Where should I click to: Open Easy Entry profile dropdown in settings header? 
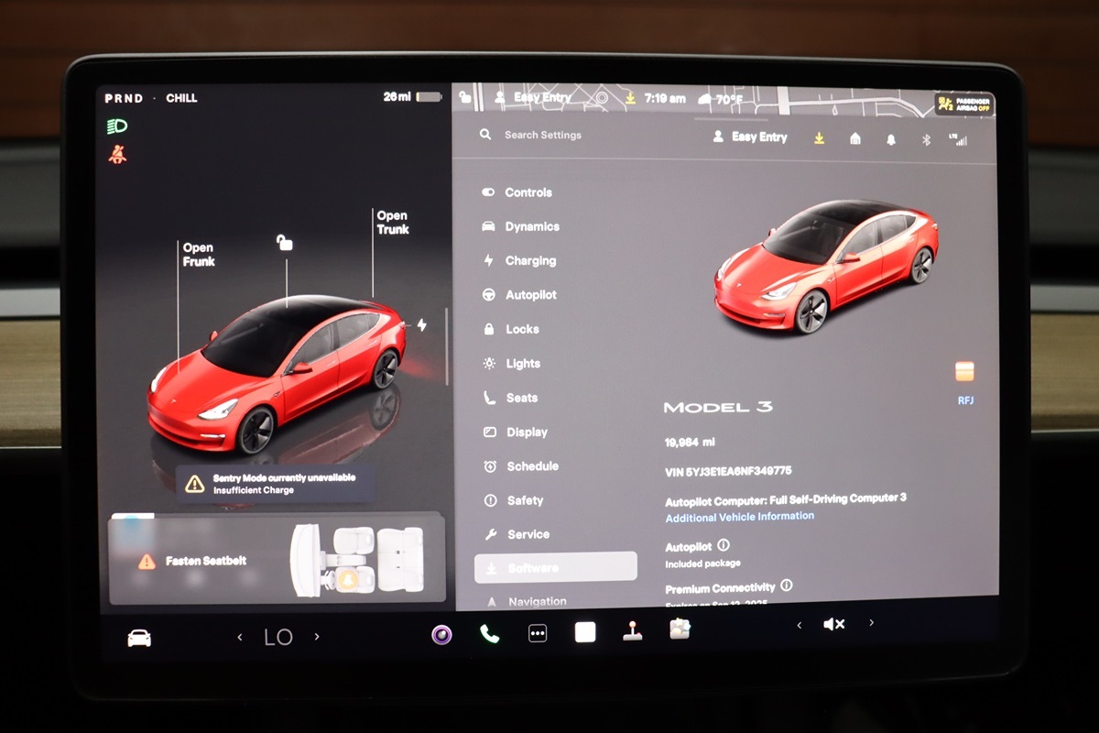point(750,137)
